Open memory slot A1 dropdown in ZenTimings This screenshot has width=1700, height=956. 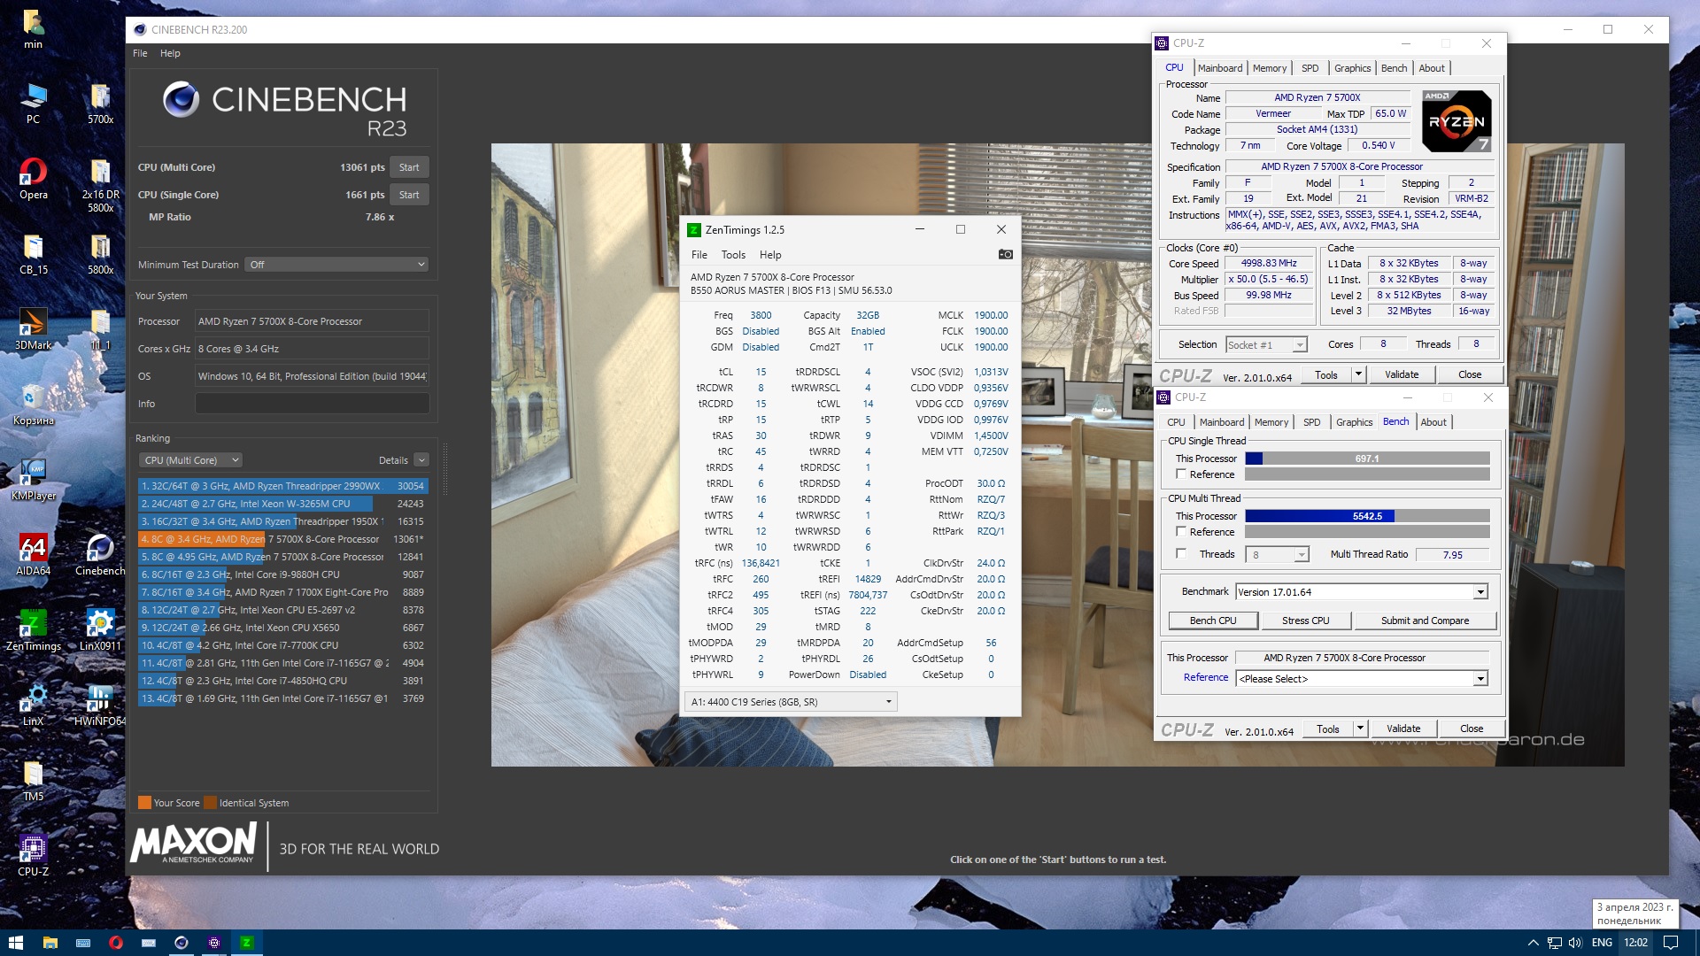coord(792,702)
